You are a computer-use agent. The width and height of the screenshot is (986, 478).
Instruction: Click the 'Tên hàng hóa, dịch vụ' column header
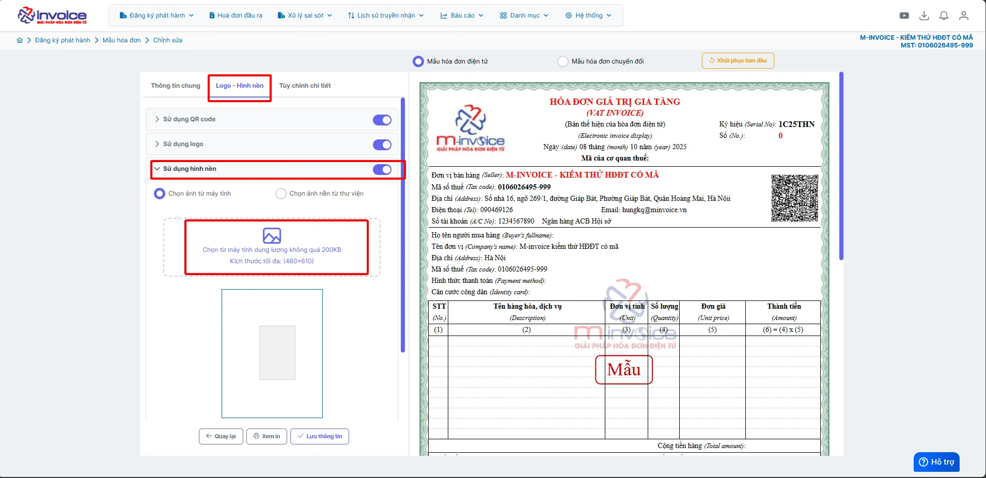pos(527,307)
